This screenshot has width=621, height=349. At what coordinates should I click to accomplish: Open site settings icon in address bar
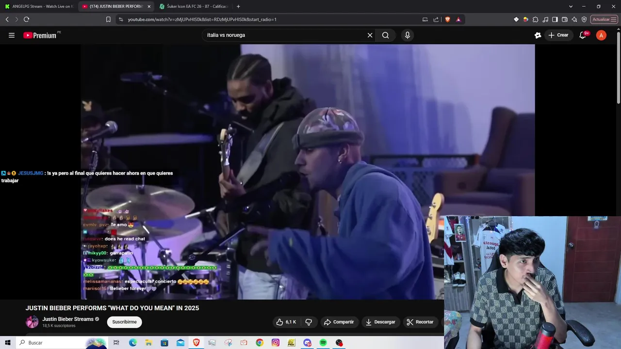pyautogui.click(x=120, y=19)
